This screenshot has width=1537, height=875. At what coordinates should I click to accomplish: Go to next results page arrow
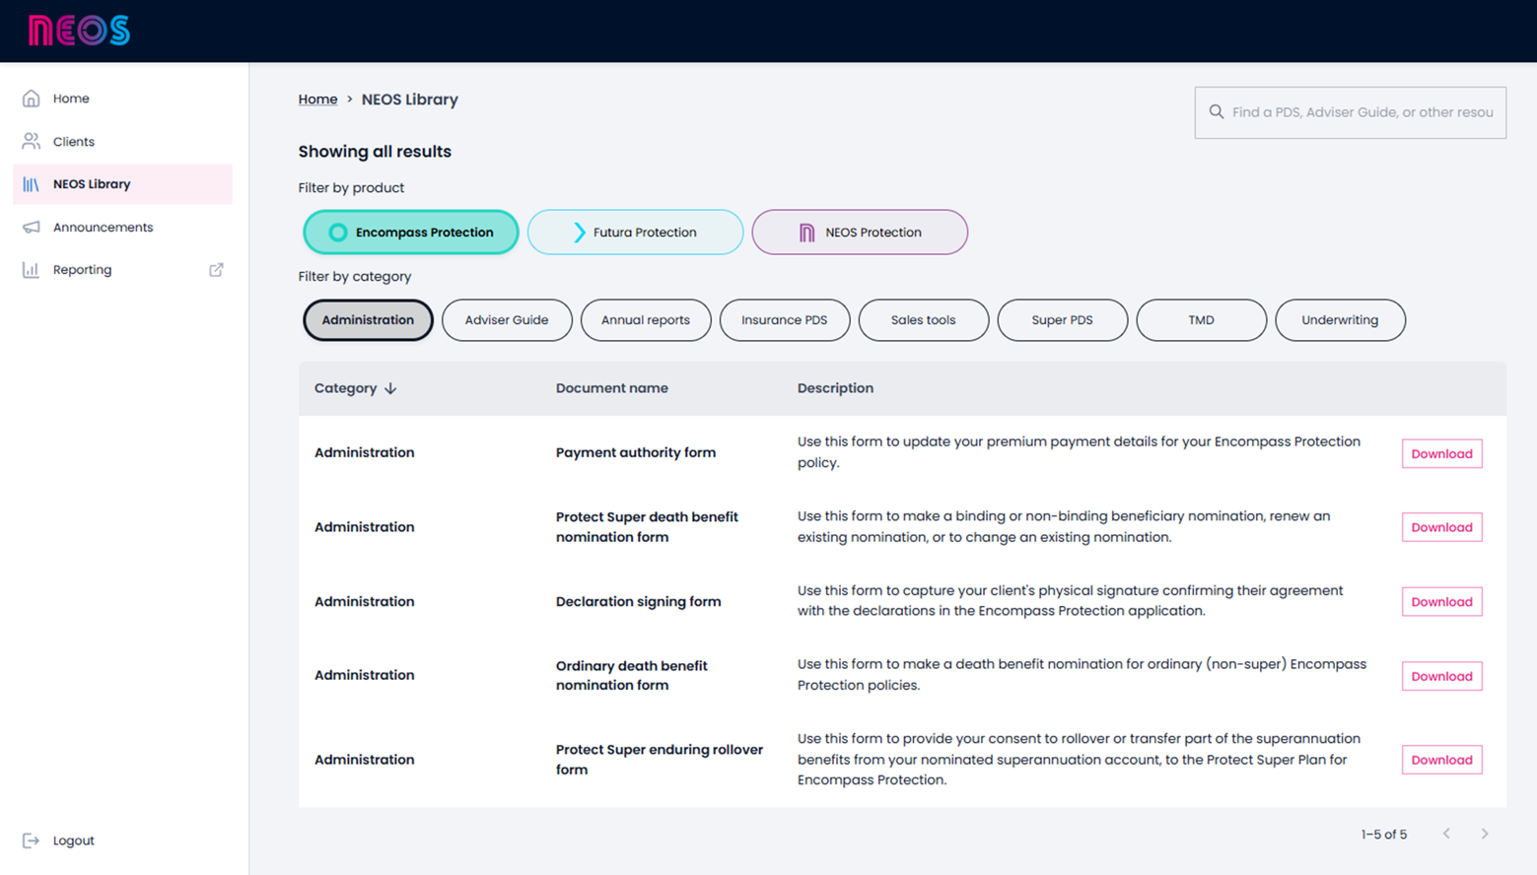click(1484, 834)
